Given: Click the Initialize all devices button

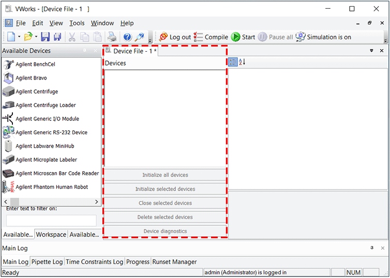Looking at the screenshot, I should (x=165, y=175).
